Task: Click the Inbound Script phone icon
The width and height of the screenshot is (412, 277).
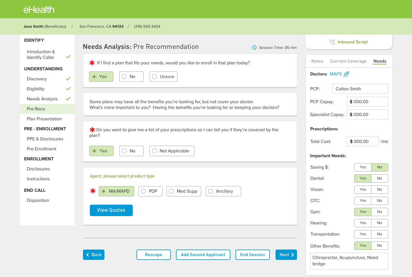Action: (x=332, y=42)
